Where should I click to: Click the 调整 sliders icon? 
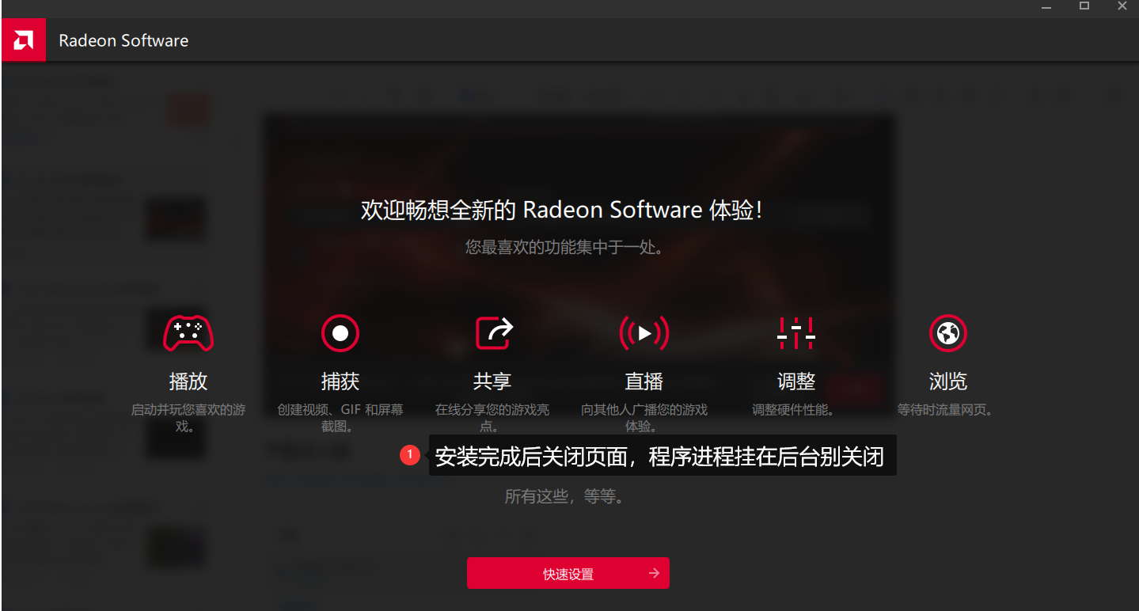(796, 333)
